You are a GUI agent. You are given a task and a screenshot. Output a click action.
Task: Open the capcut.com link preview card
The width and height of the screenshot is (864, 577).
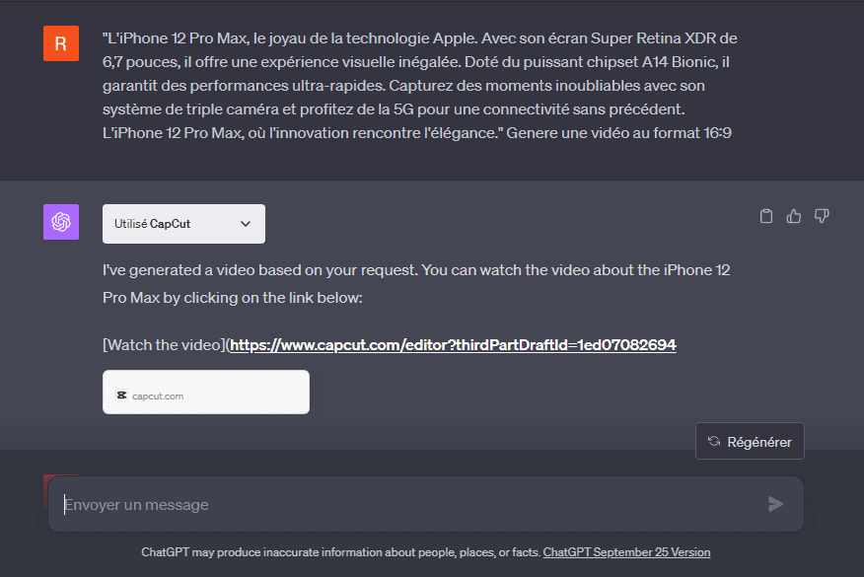[x=206, y=392]
